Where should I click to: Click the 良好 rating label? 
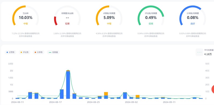pyautogui.click(x=193, y=24)
